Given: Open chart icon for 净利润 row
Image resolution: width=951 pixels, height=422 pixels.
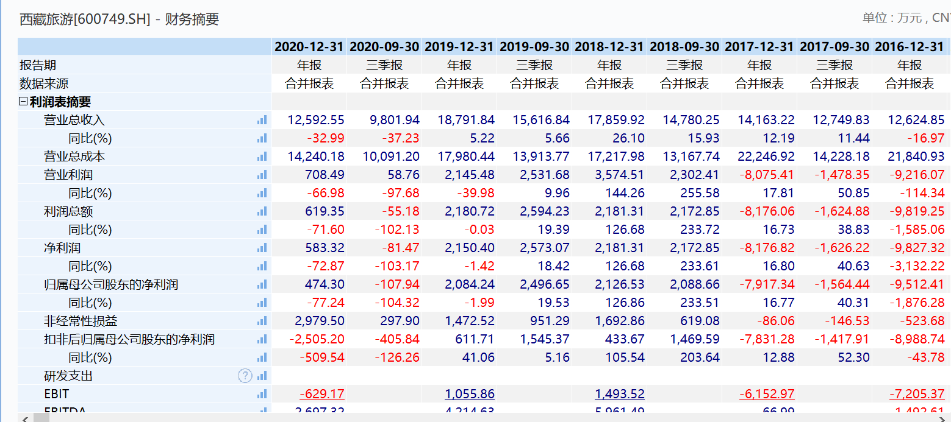Looking at the screenshot, I should [262, 248].
